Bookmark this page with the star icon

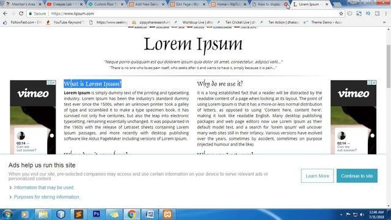[341, 13]
